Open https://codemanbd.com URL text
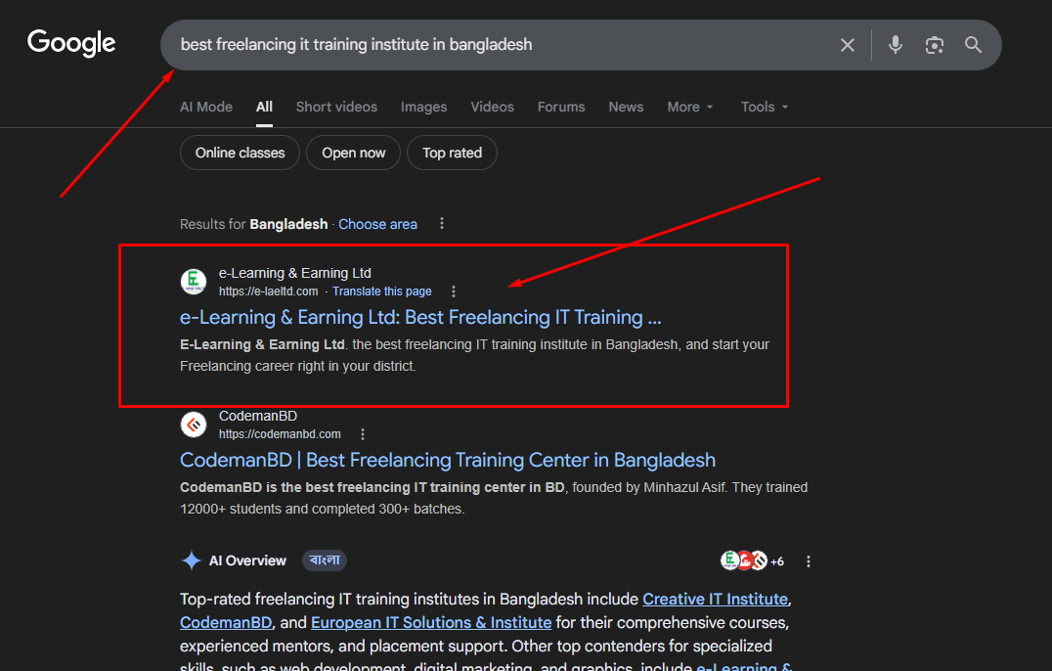 coord(280,434)
